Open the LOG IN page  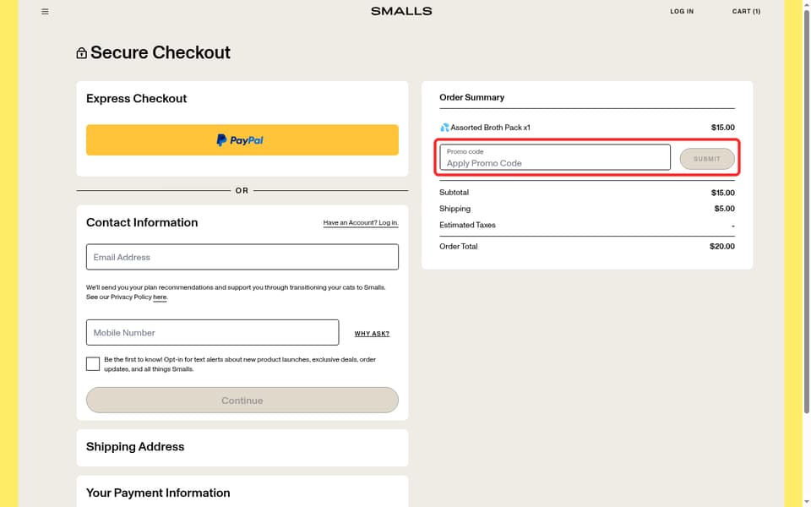click(682, 11)
